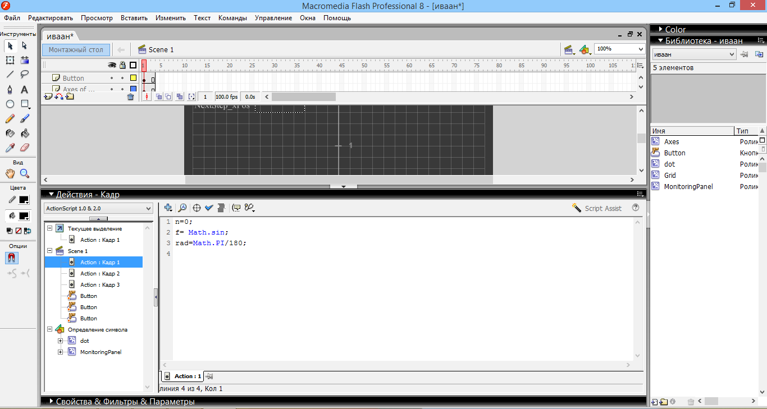Select Action : Кадр 2 in tree
Screen dimensions: 767x409
(99, 273)
